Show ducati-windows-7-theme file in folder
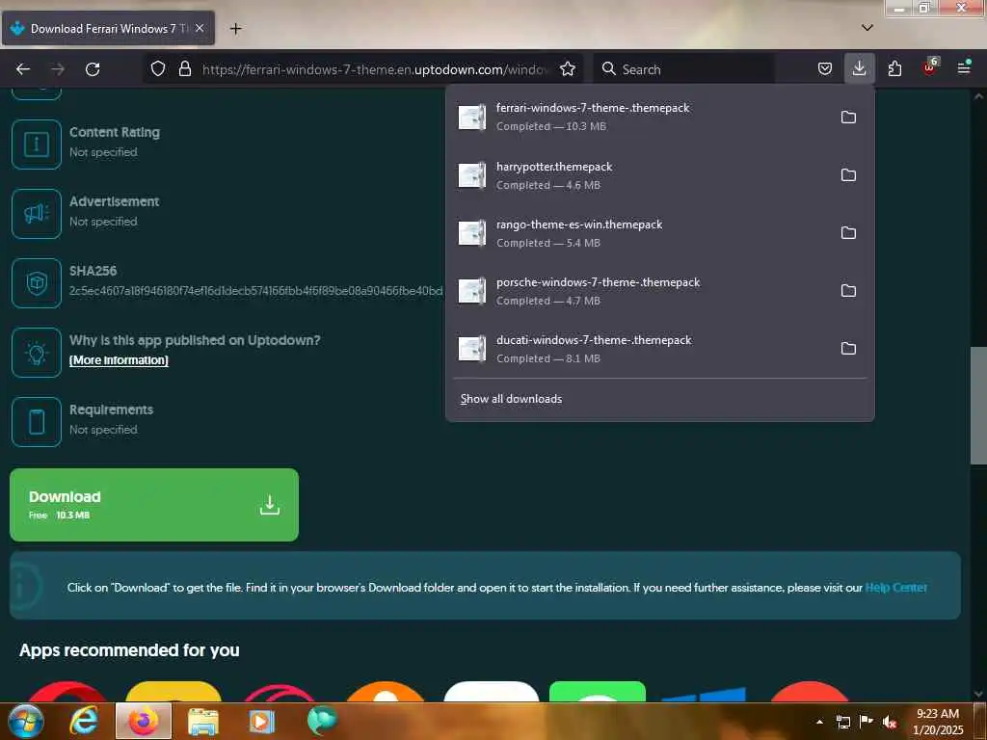Image resolution: width=987 pixels, height=740 pixels. coord(848,349)
